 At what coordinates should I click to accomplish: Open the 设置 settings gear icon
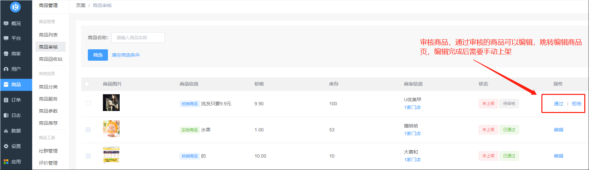[x=6, y=146]
